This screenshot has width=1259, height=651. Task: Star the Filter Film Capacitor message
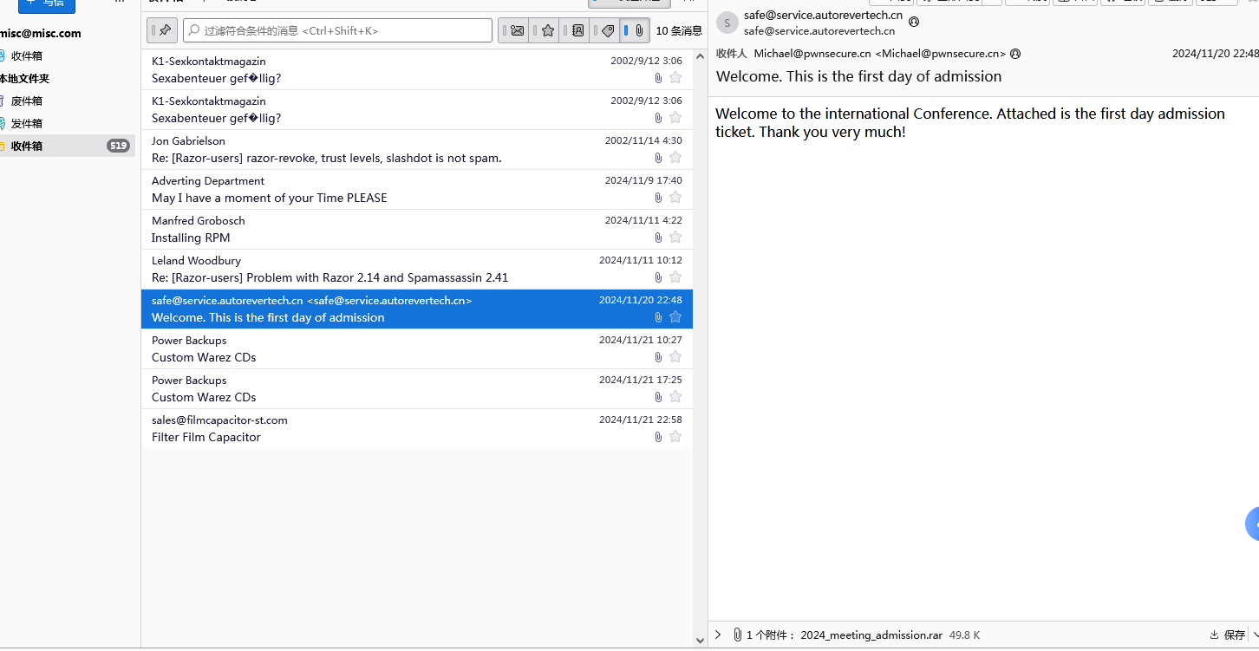[x=675, y=437]
